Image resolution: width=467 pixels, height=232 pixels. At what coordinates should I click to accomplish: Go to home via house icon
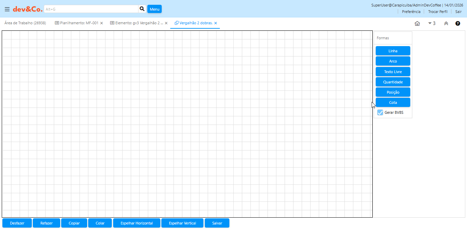pyautogui.click(x=417, y=24)
